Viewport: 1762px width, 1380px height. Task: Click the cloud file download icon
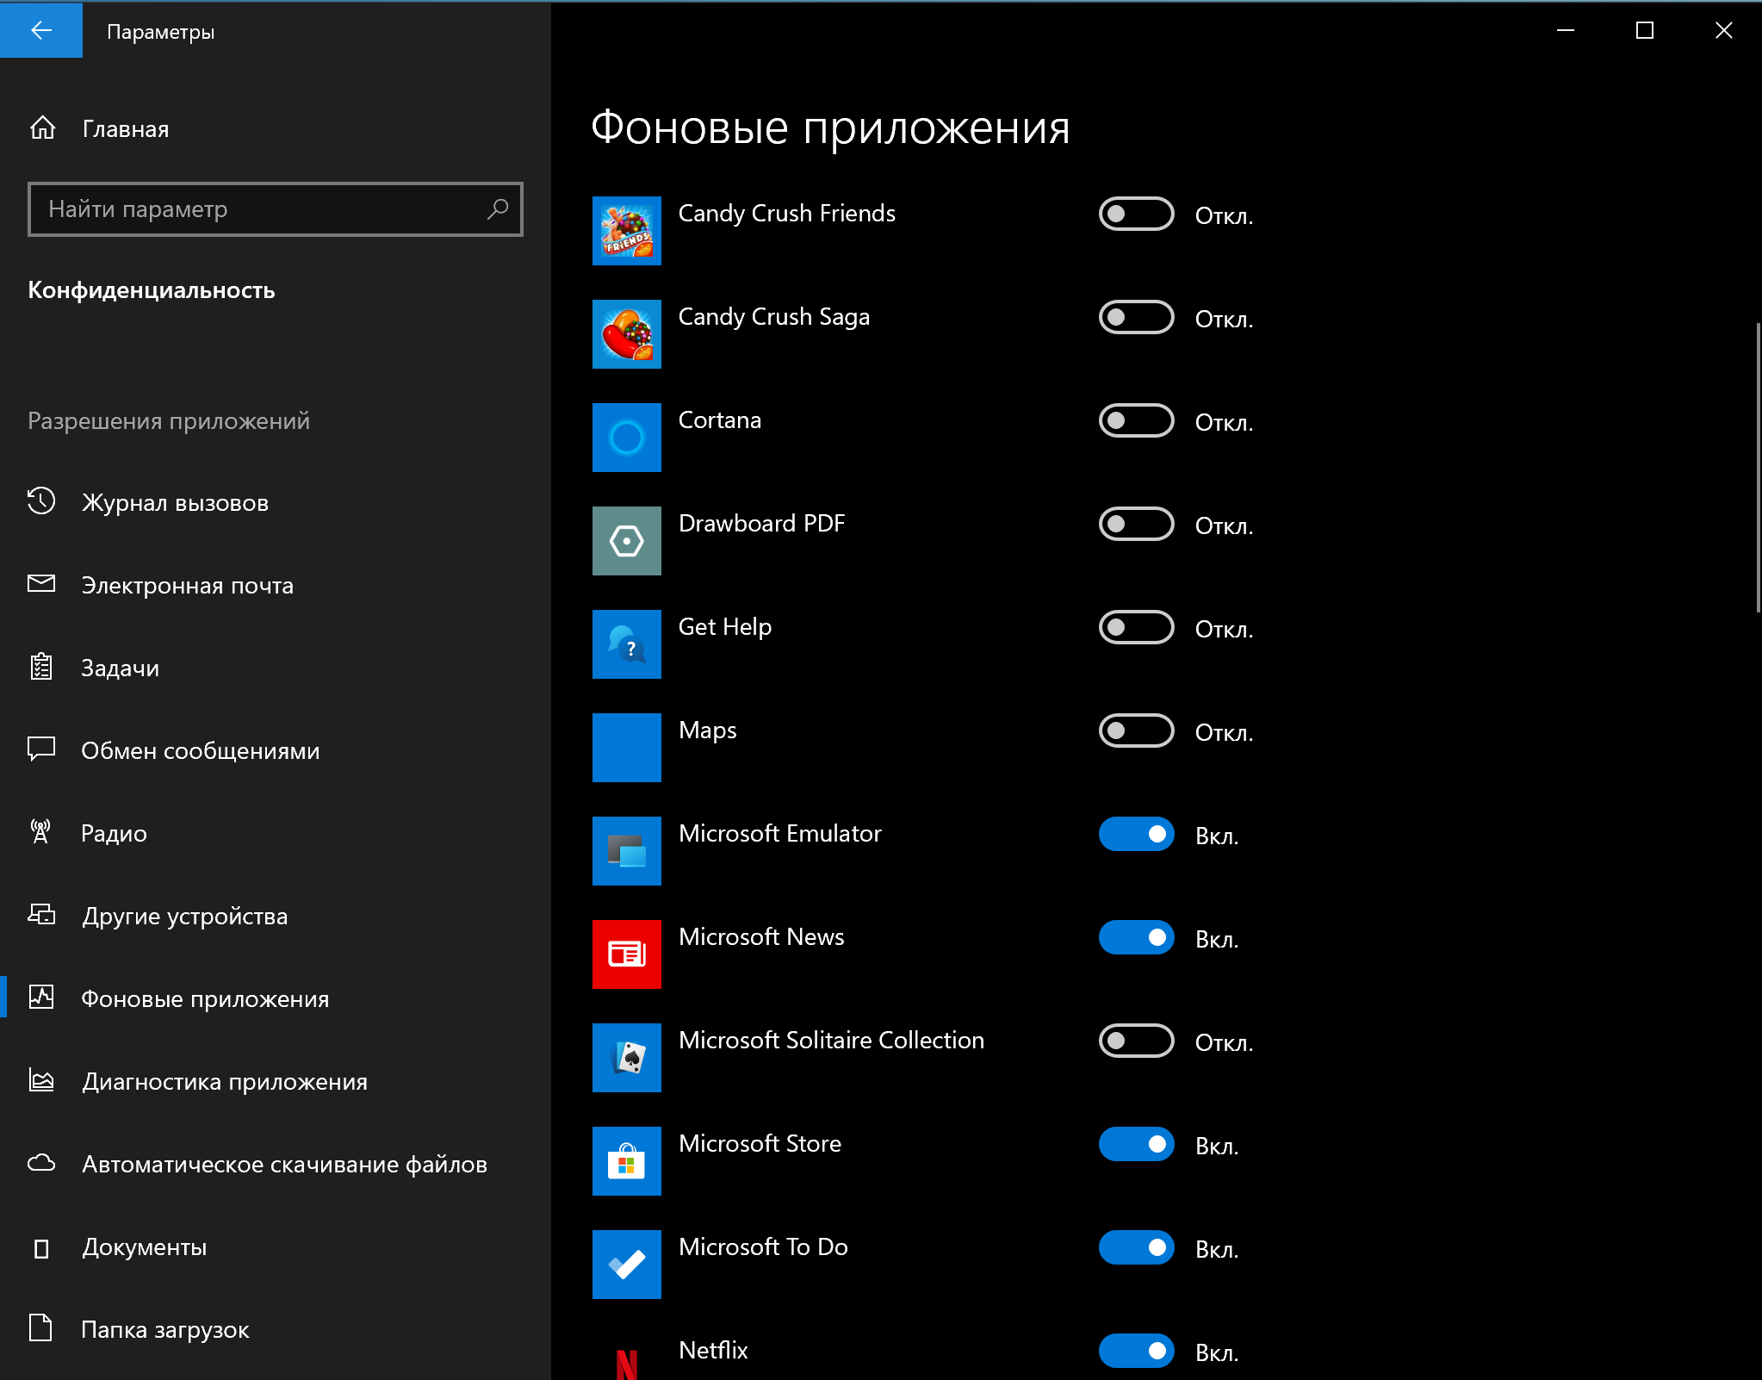41,1163
